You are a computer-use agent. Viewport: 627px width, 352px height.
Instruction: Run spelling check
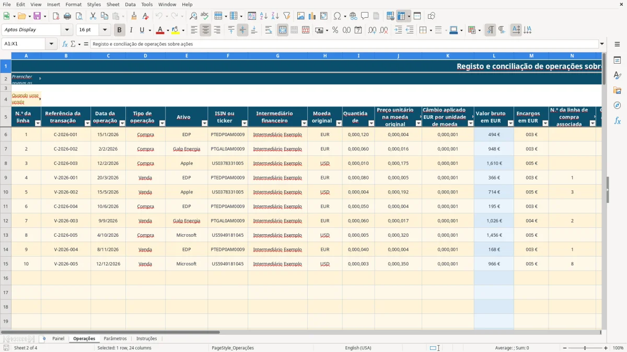click(205, 16)
